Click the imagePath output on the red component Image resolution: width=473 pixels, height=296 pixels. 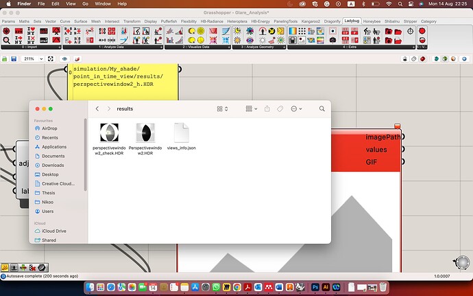383,137
